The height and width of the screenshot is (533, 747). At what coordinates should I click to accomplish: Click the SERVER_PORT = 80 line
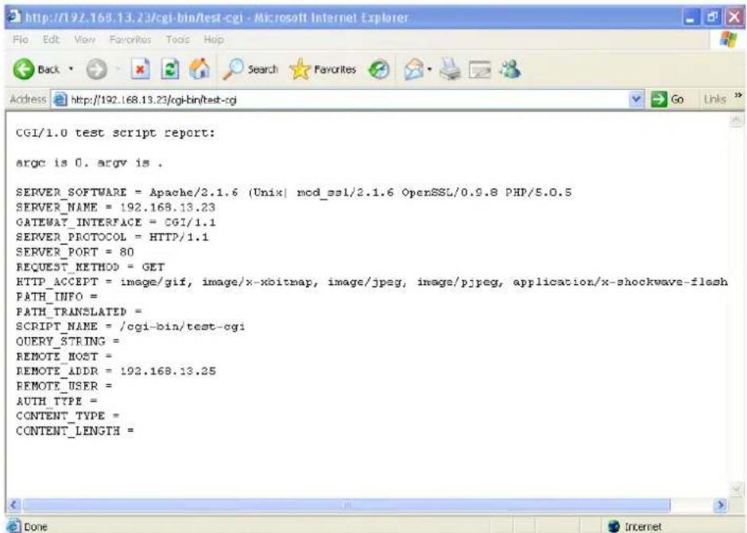tap(75, 251)
